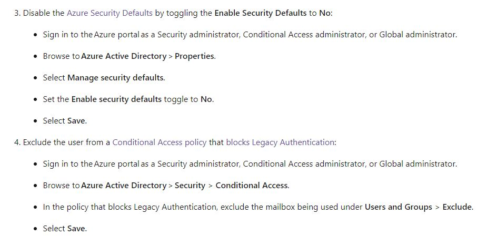Screen dimensions: 477x236
Task: Click bold Save under step 4
Action: pyautogui.click(x=76, y=229)
